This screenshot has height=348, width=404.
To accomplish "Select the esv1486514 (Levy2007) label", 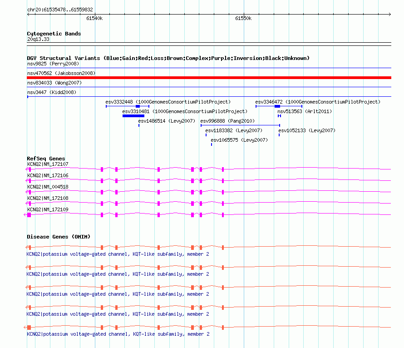I will tap(167, 121).
